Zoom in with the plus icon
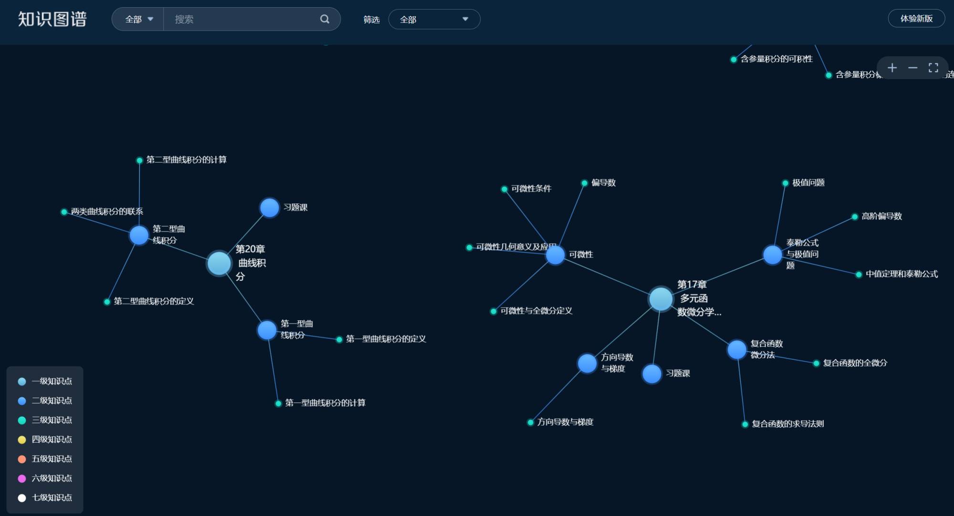 (892, 68)
